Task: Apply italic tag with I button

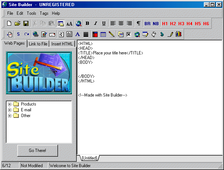Action: (x=95, y=23)
